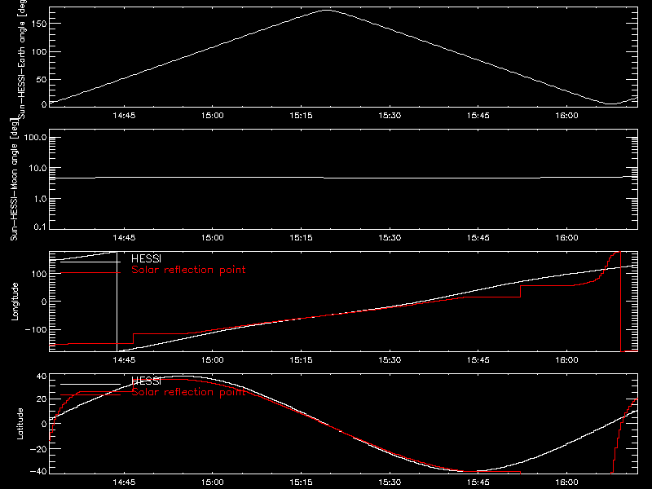Click the 15:30 time label under the Moon angle plot
Image resolution: width=652 pixels, height=489 pixels.
click(390, 237)
